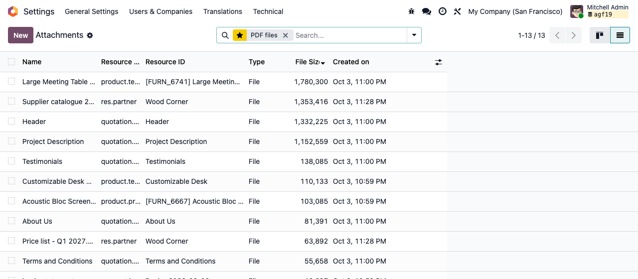Viewport: 638px width, 279px height.
Task: Click the 1,780,300 file size cell
Action: 311,82
